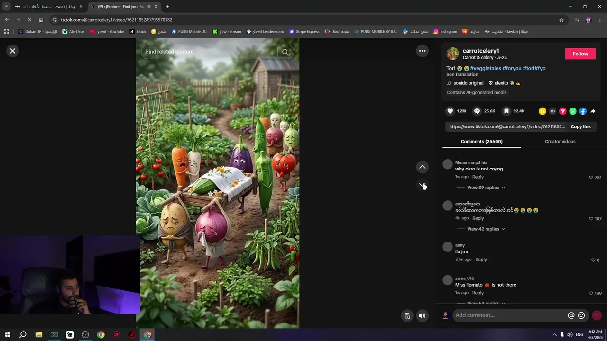Screen dimensions: 607x341
Task: Open the taskbar volume control
Action: (570, 335)
